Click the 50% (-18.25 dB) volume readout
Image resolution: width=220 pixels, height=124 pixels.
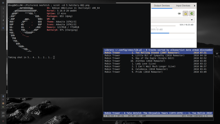point(186,25)
